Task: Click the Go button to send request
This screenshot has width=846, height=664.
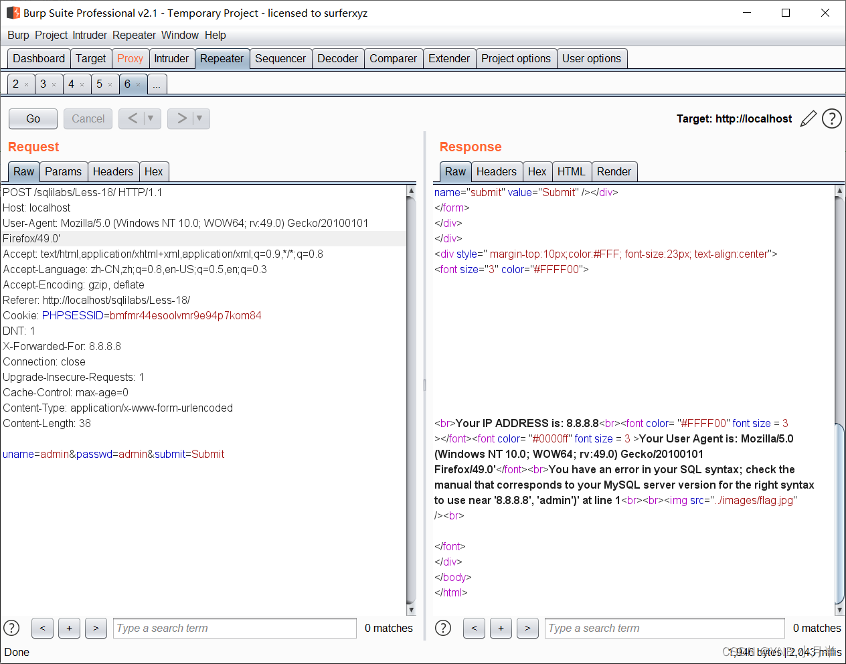Action: 33,118
